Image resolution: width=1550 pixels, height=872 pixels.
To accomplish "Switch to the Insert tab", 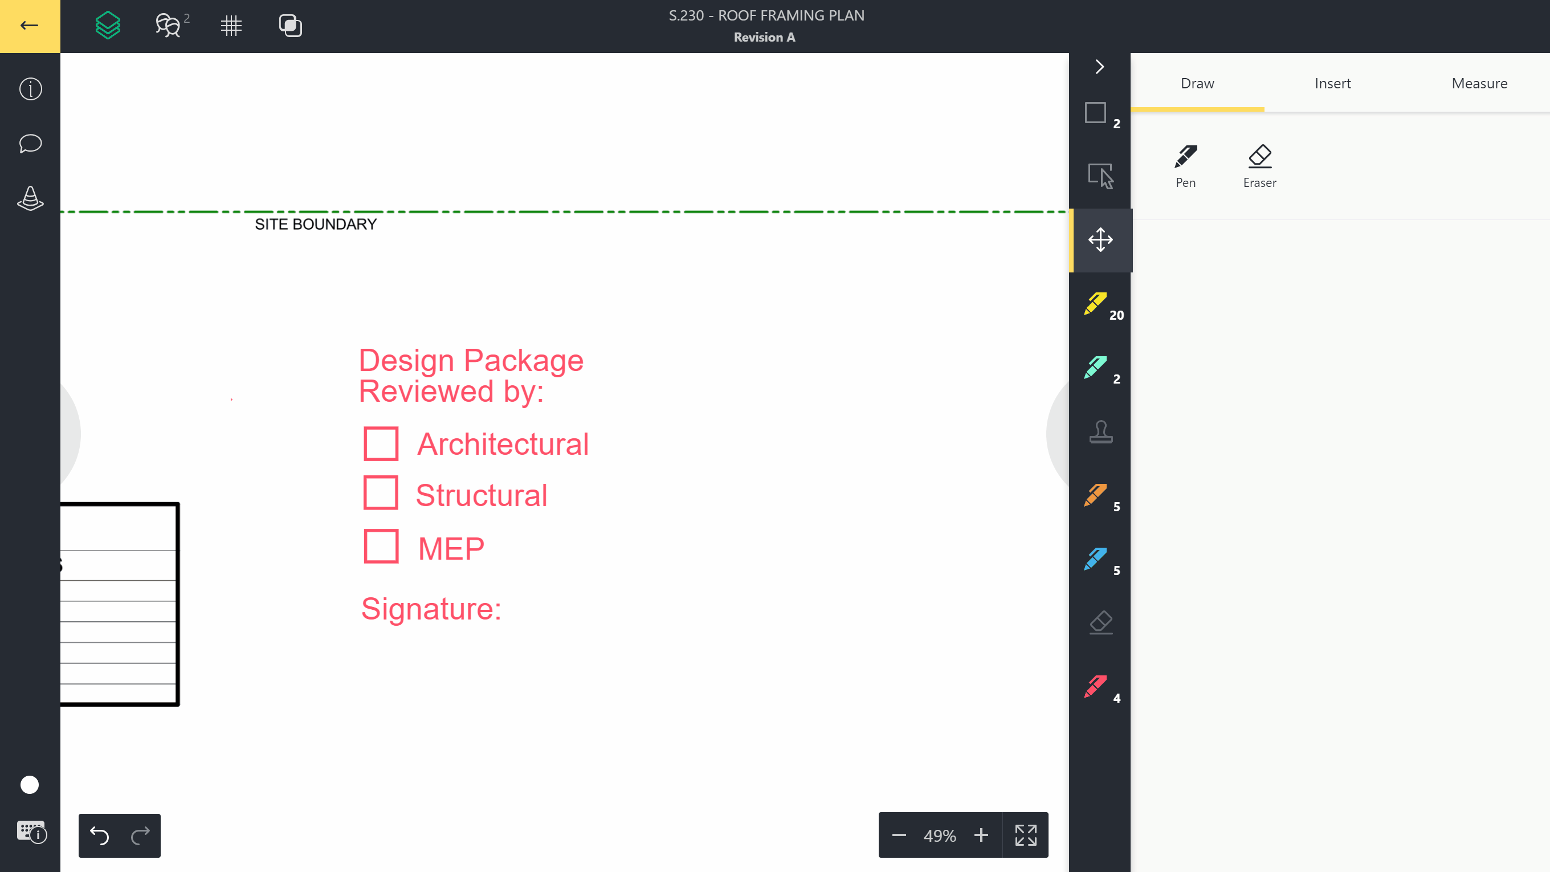I will [x=1332, y=84].
